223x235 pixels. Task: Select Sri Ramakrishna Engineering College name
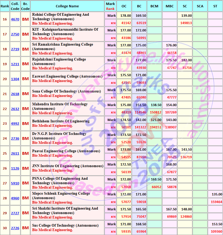(63, 47)
